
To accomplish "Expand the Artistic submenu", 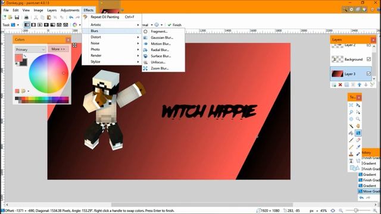I will pos(111,25).
